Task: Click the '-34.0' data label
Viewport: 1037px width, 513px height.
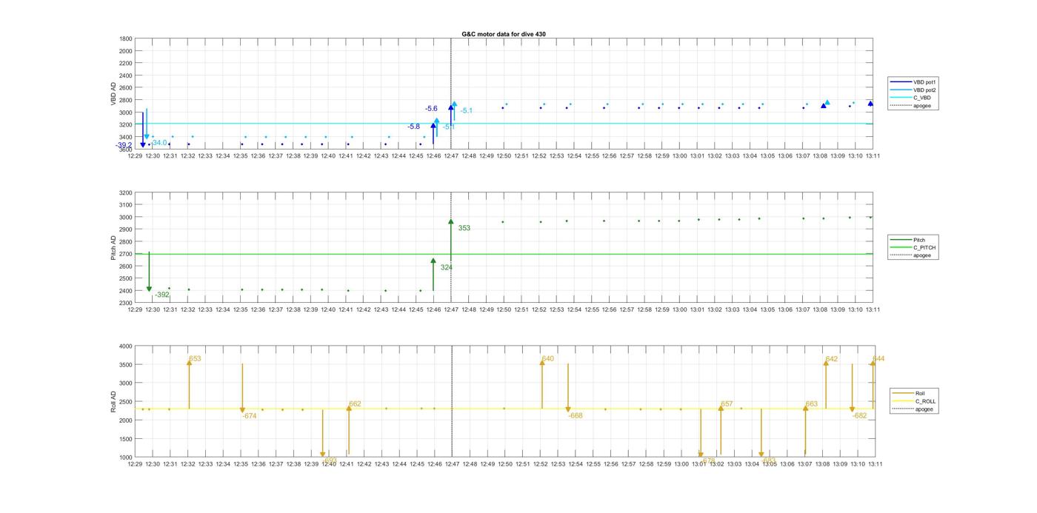Action: [159, 143]
